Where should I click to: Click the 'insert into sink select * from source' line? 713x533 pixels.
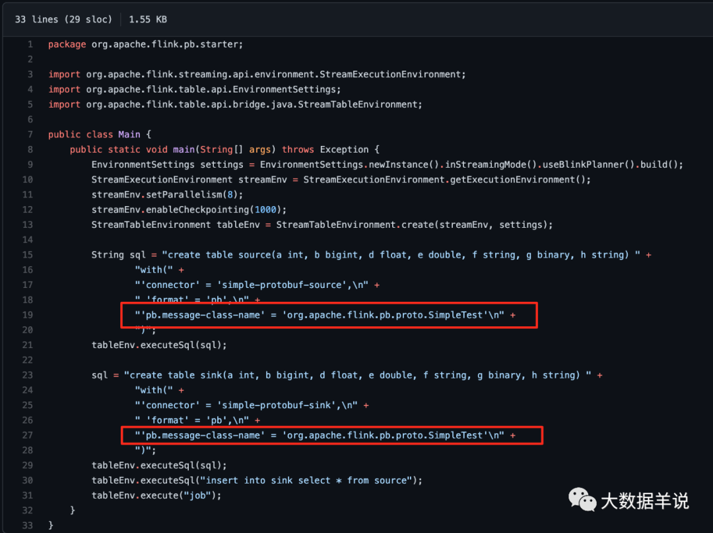click(x=257, y=480)
